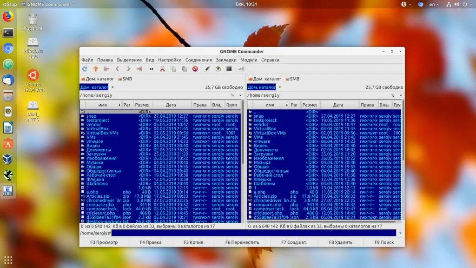Viewport: 476px width, 268px height.
Task: Open the Закладки menu
Action: [226, 60]
